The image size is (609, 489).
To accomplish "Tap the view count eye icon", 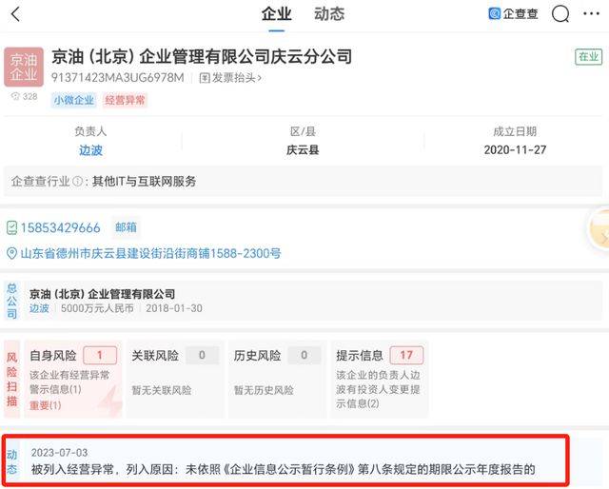I will pyautogui.click(x=15, y=97).
